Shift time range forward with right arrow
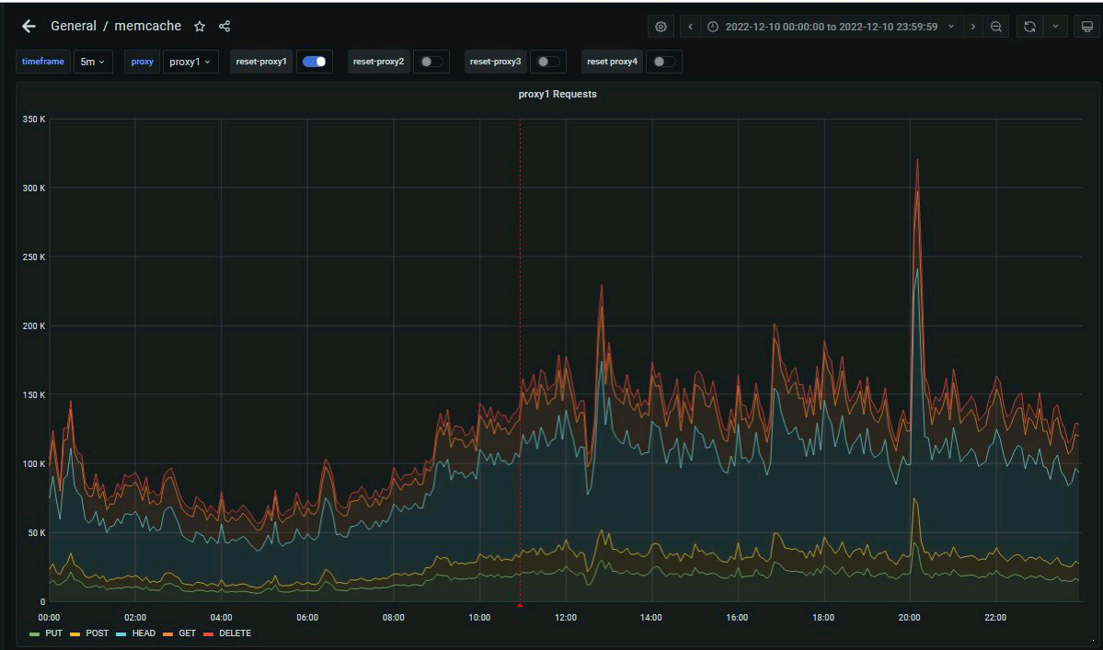 973,27
